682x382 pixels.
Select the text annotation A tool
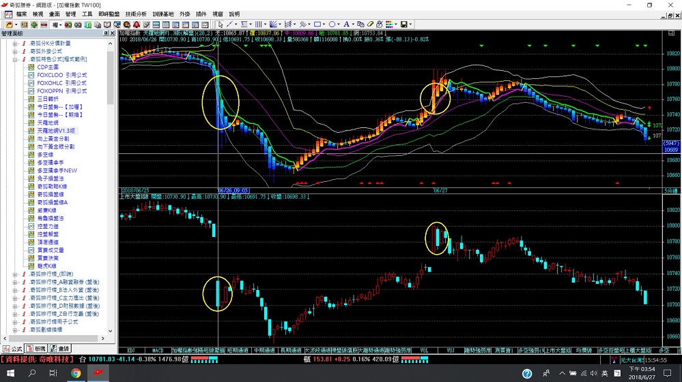(347, 25)
